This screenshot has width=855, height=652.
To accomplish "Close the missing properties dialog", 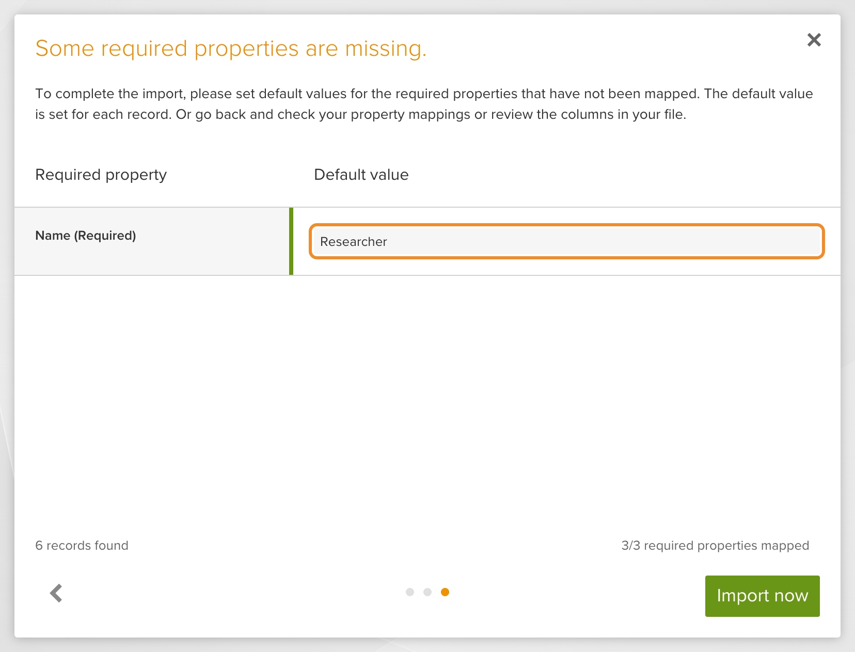I will point(814,40).
